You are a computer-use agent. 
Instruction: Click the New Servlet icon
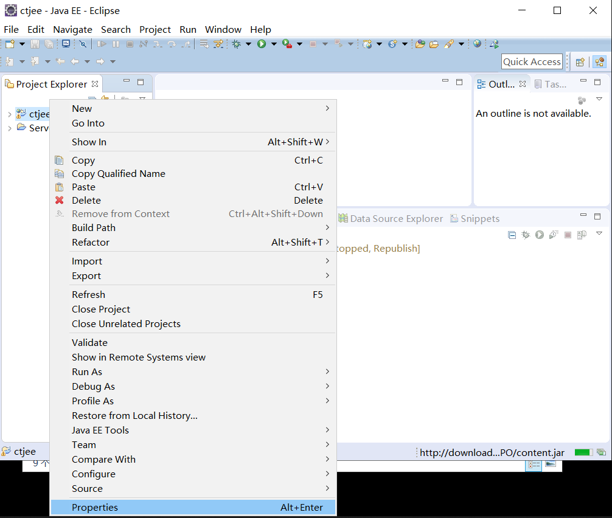pyautogui.click(x=392, y=44)
